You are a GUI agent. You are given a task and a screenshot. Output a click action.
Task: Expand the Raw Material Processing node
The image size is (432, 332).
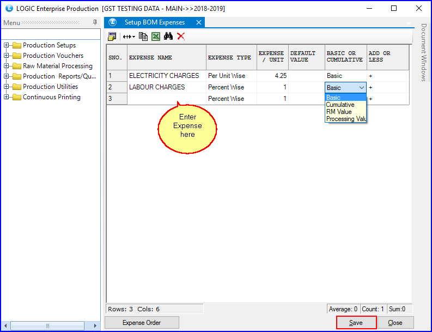[6, 66]
